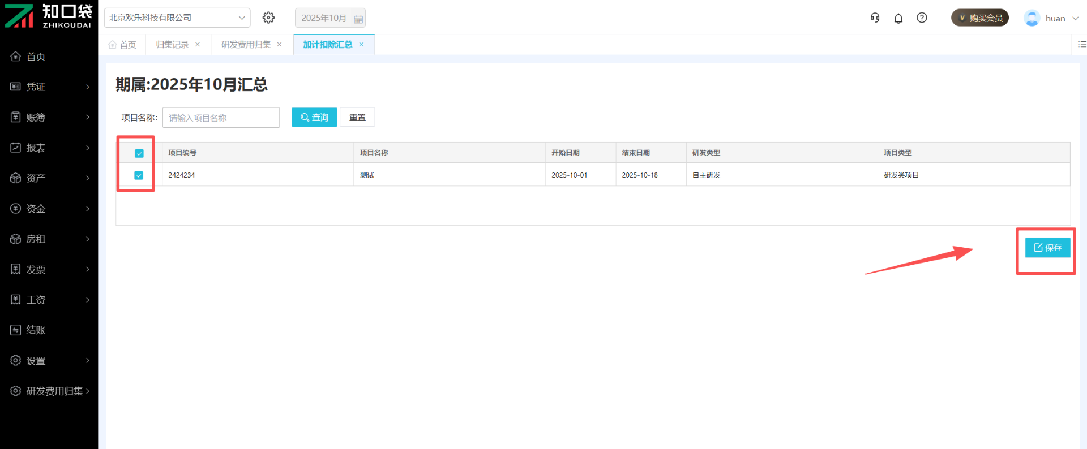Open the calendar icon in period field

pos(358,19)
